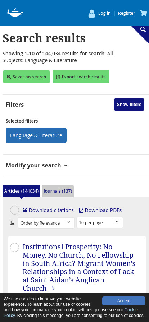The image size is (149, 322).
Task: Switch to the Journals (137) tab
Action: [58, 191]
